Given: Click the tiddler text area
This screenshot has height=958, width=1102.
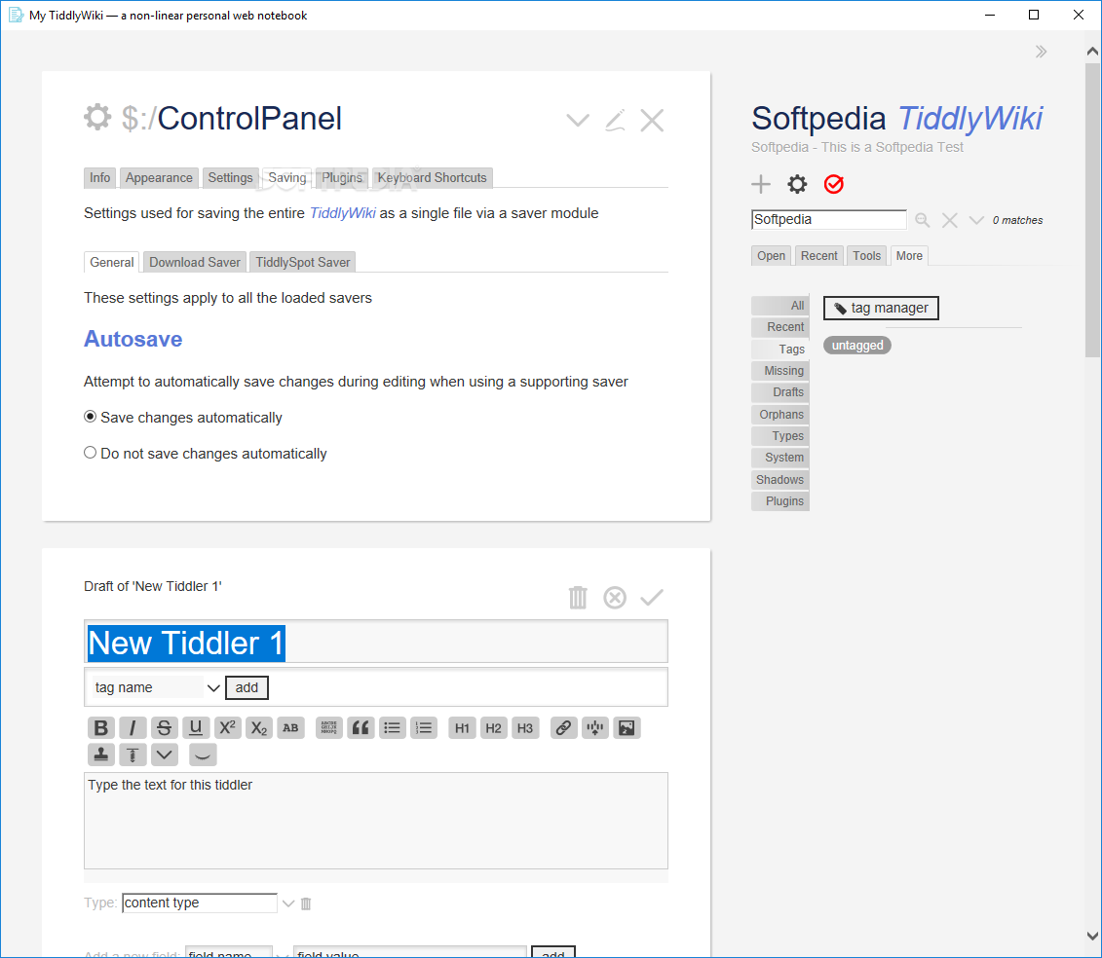Looking at the screenshot, I should (x=376, y=821).
